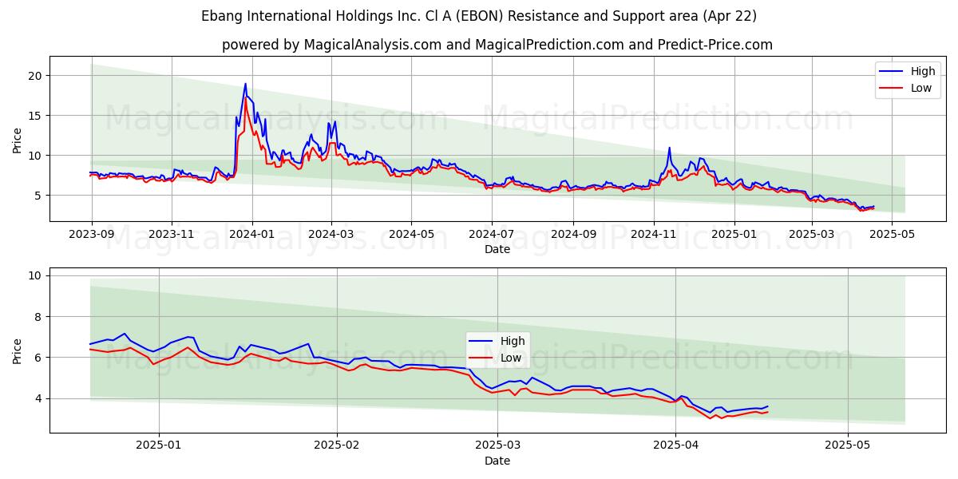Click 'Low' in the top chart legend
Screen dimensions: 958x479
click(x=921, y=88)
